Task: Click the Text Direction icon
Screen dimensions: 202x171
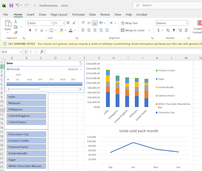Action: pos(111,23)
